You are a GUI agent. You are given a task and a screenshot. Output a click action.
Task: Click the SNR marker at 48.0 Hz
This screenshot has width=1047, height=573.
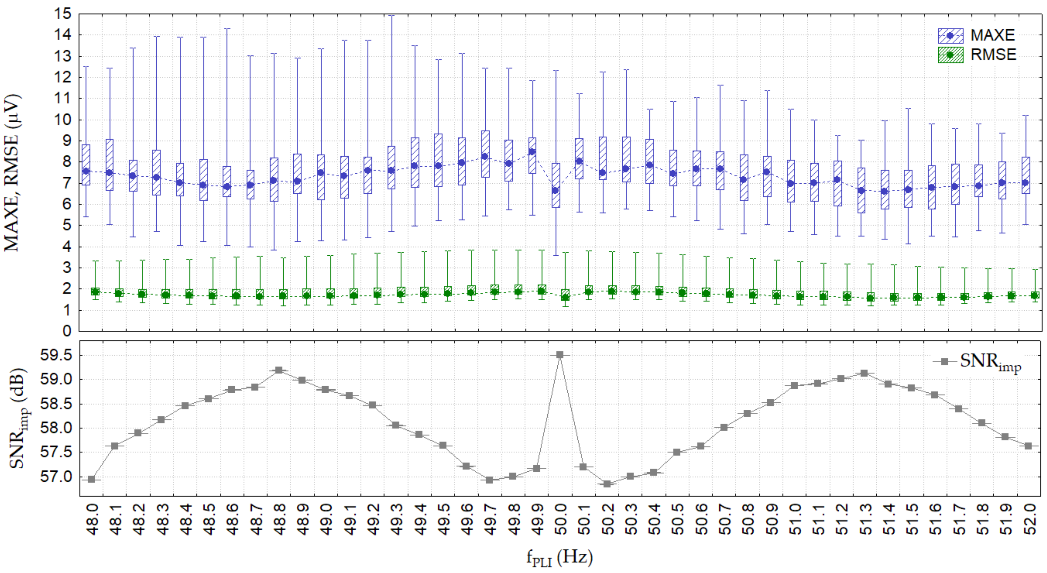[x=91, y=479]
